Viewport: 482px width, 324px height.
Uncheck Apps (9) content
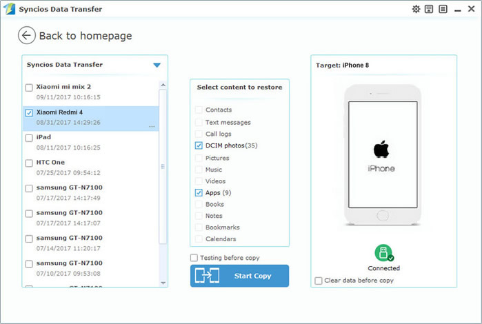[199, 193]
